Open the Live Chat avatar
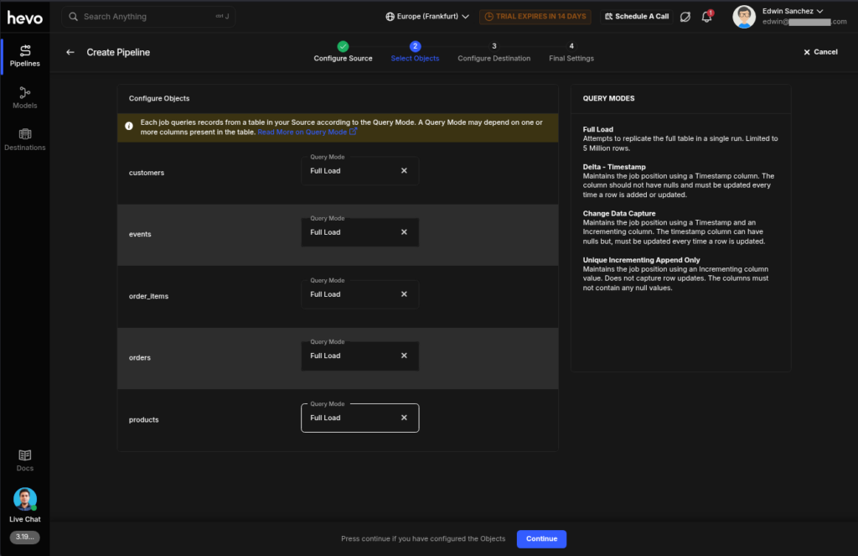858x556 pixels. (24, 499)
